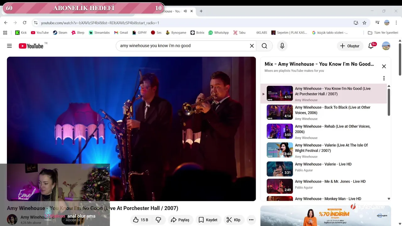Click the main page vertical scrollbar
Viewport: 402px width, 226px height.
point(400,59)
